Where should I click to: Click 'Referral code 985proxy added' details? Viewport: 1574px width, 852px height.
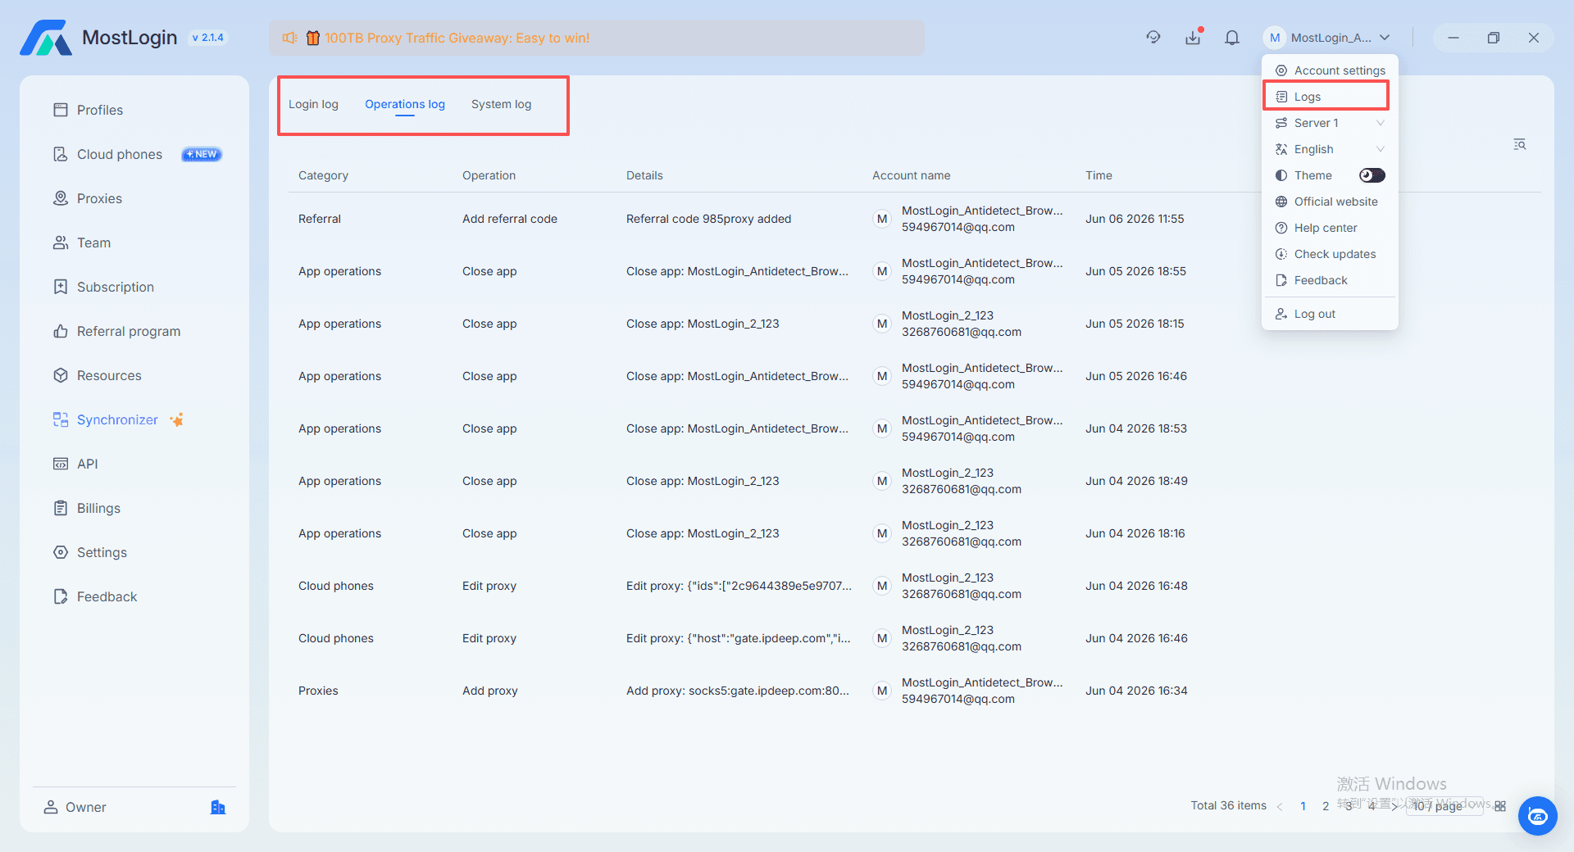click(x=708, y=219)
